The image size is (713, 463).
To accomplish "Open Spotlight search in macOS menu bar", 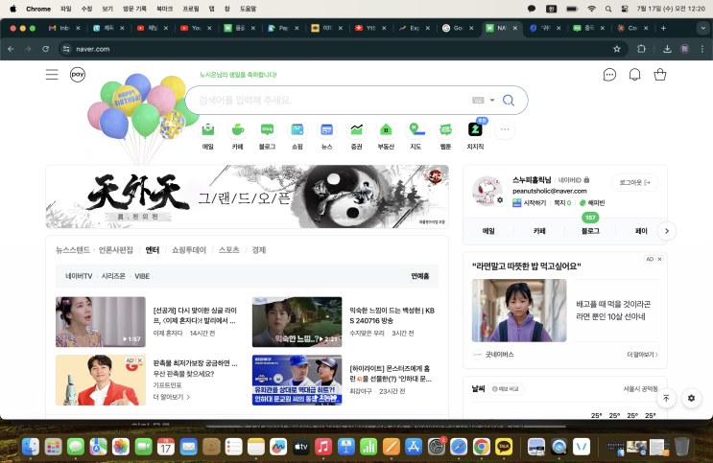I will tap(608, 9).
